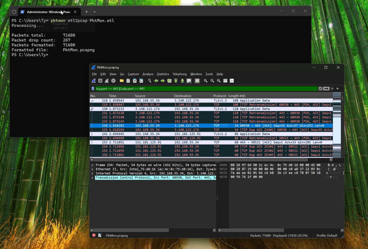This screenshot has width=368, height=249.
Task: Open the Tools menu
Action: click(x=209, y=74)
